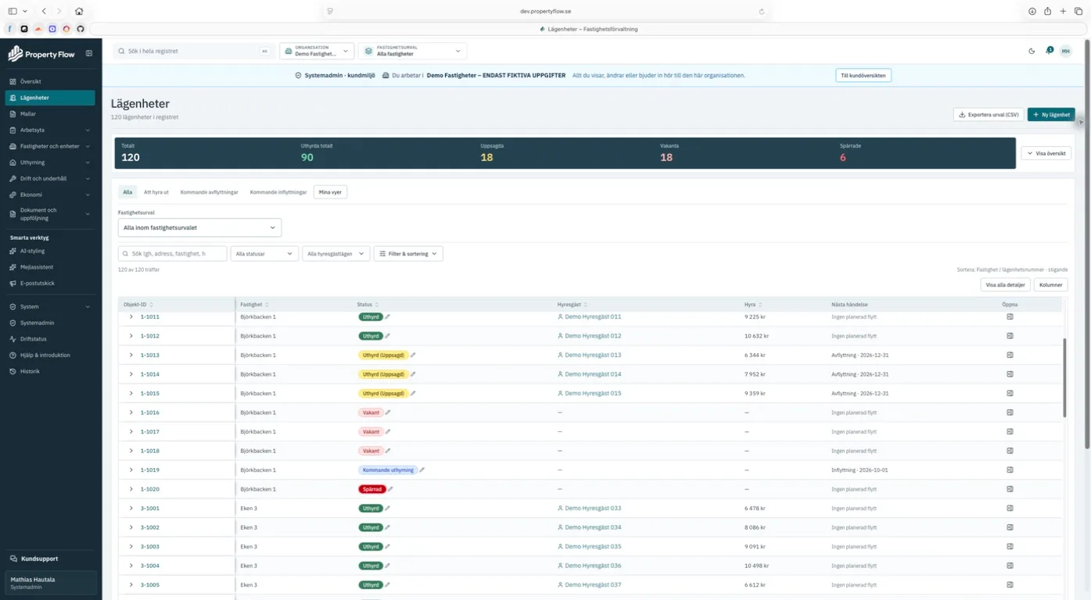Open the Alla hyresgästlägen dropdown
This screenshot has width=1091, height=600.
(x=336, y=253)
